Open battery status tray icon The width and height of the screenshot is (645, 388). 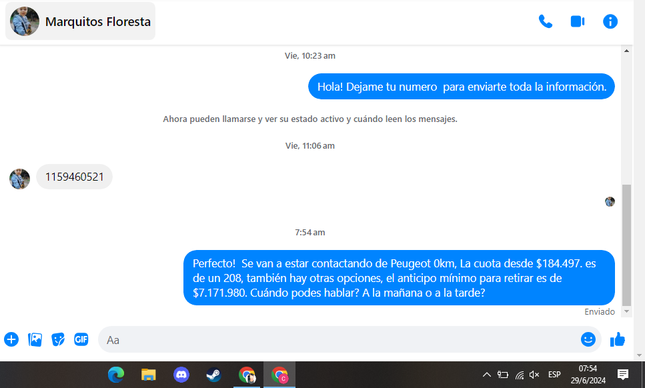click(503, 375)
